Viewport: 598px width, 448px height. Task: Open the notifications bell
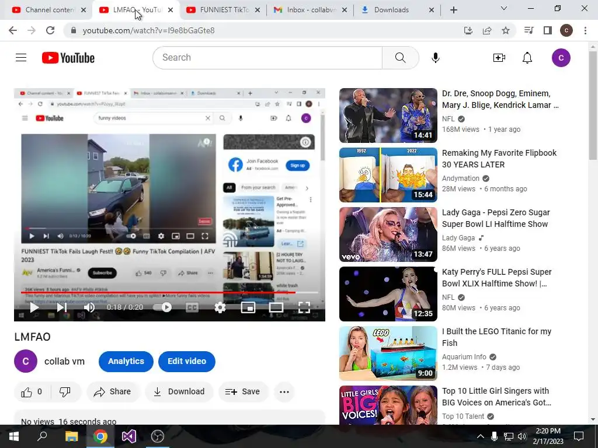tap(527, 58)
